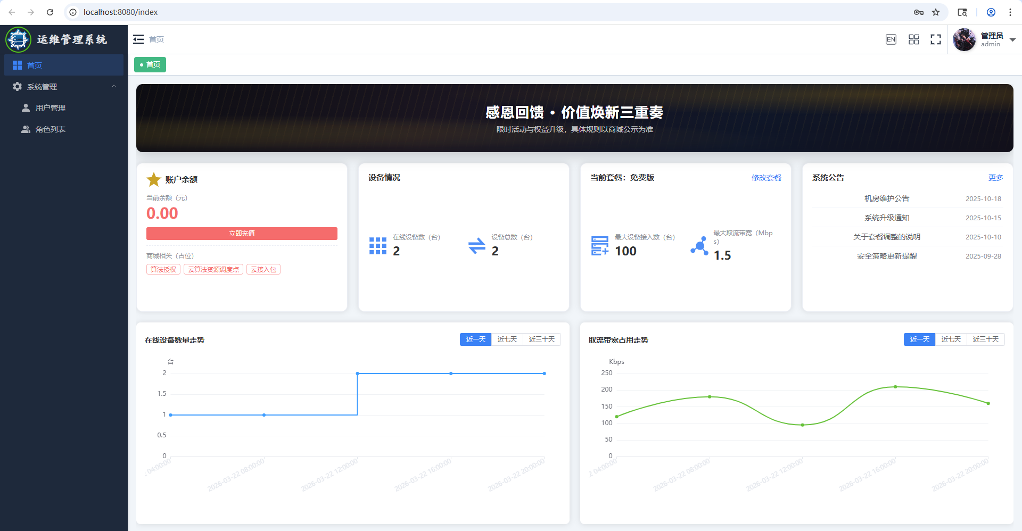Viewport: 1022px width, 531px height.
Task: Click the max device access icon
Action: coord(600,246)
